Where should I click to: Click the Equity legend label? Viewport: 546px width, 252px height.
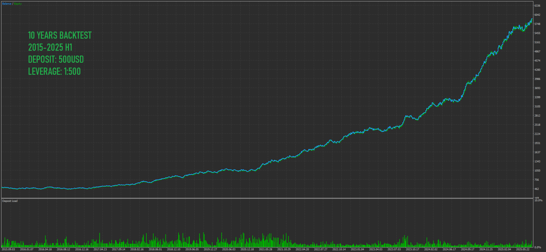tap(18, 4)
